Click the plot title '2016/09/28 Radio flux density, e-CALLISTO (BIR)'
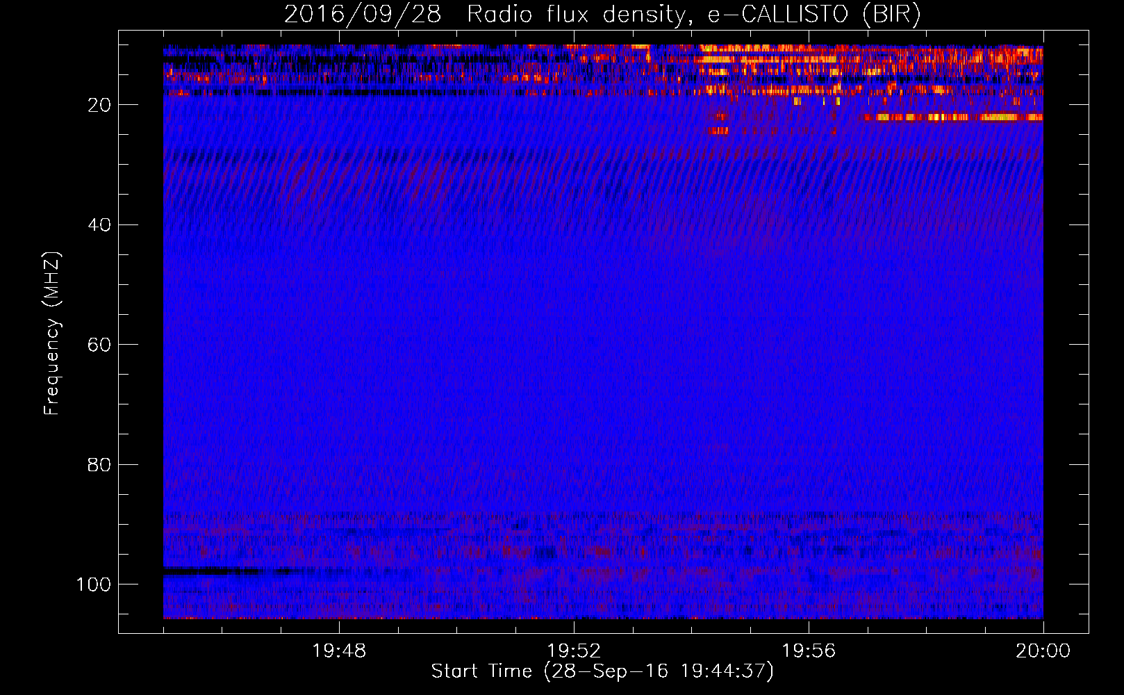The width and height of the screenshot is (1124, 695). tap(602, 15)
